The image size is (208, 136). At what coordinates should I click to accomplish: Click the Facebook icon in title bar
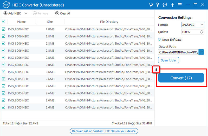click(172, 5)
